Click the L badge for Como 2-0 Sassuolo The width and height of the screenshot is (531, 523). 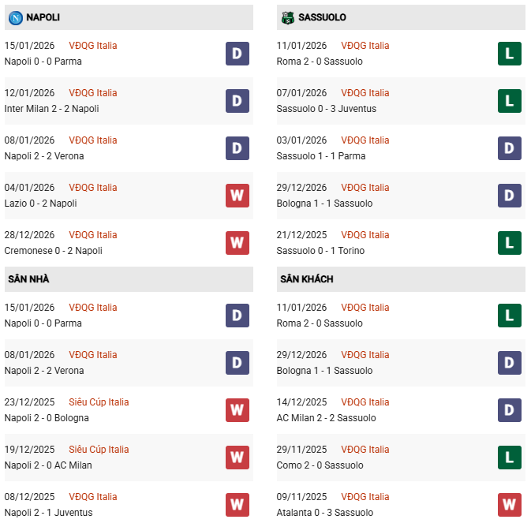pos(510,458)
